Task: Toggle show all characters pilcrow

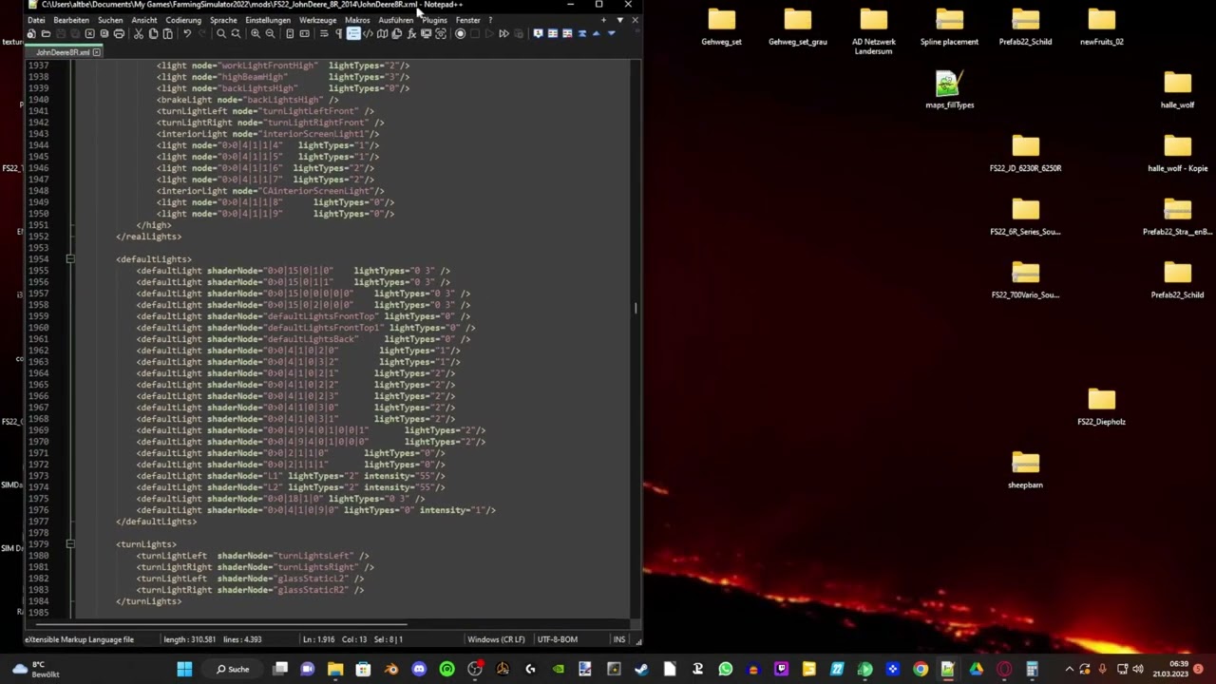Action: (x=338, y=34)
